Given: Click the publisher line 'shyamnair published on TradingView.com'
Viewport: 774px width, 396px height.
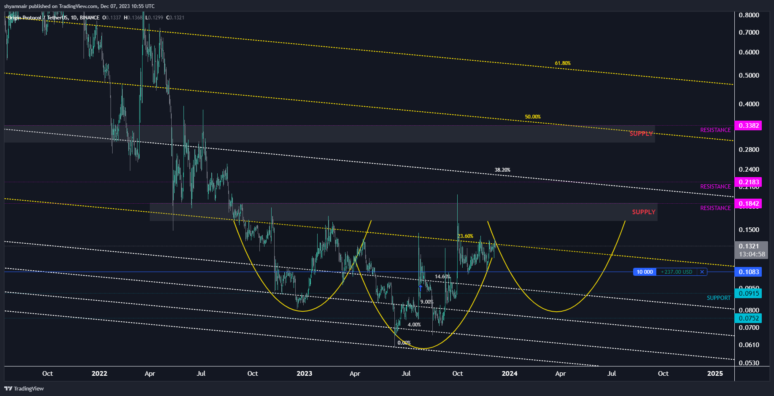Looking at the screenshot, I should pyautogui.click(x=51, y=6).
